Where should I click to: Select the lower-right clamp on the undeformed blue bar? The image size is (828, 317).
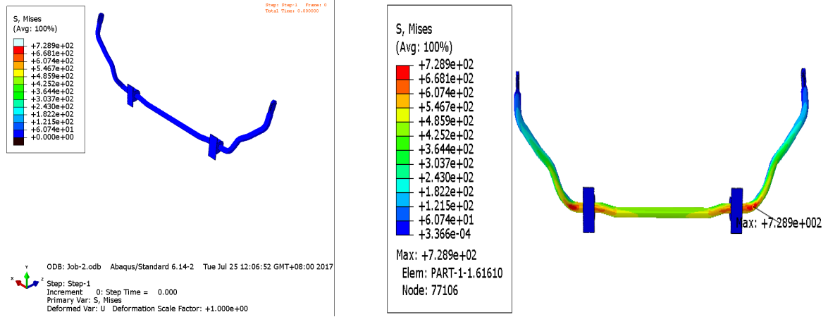pyautogui.click(x=214, y=147)
